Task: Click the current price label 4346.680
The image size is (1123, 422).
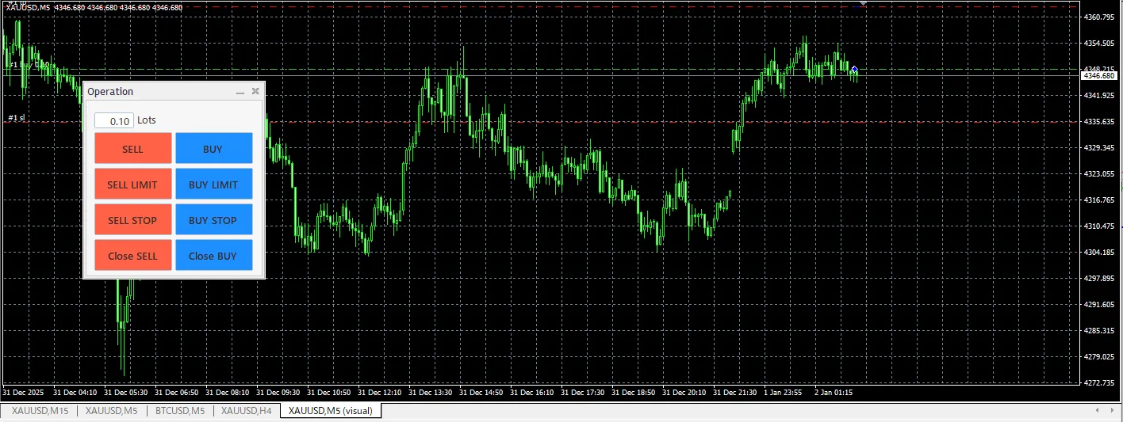Action: (x=1099, y=76)
